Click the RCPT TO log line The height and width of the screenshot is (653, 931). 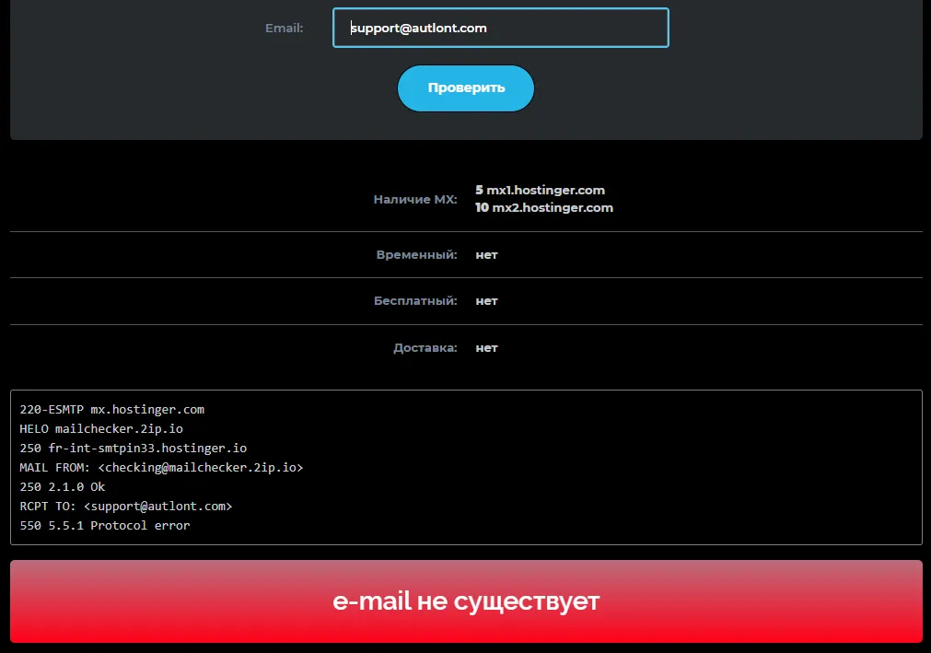click(x=126, y=507)
